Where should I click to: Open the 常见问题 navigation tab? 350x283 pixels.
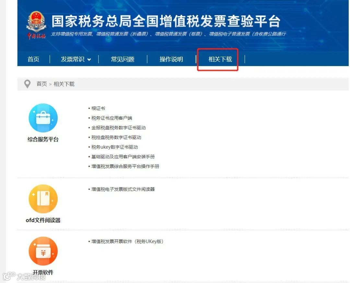click(x=122, y=59)
